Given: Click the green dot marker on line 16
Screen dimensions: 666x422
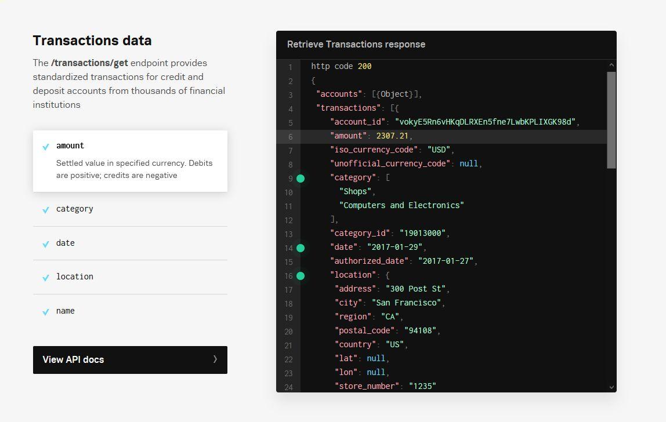Looking at the screenshot, I should [301, 276].
